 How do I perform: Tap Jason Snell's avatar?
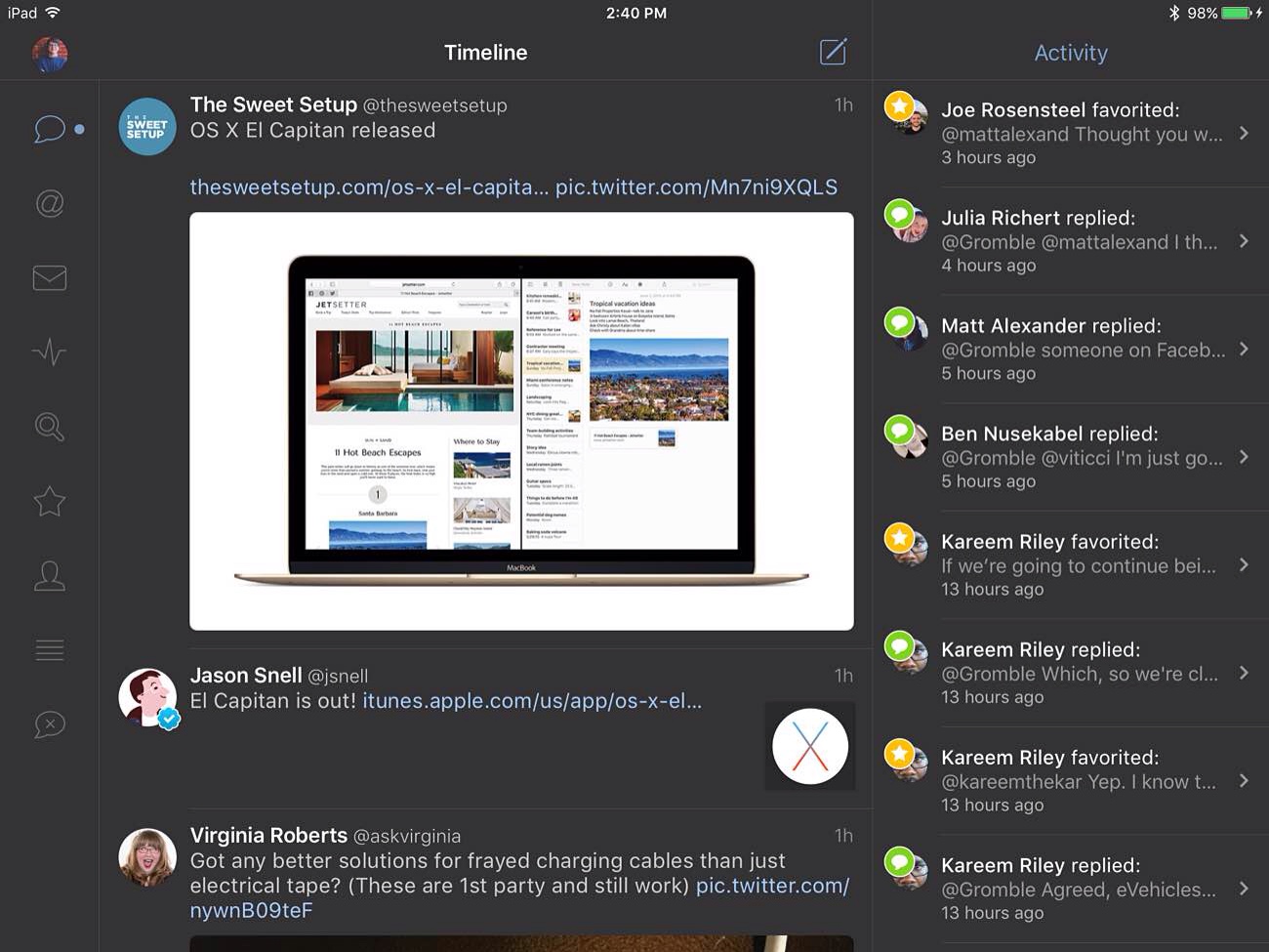[147, 697]
